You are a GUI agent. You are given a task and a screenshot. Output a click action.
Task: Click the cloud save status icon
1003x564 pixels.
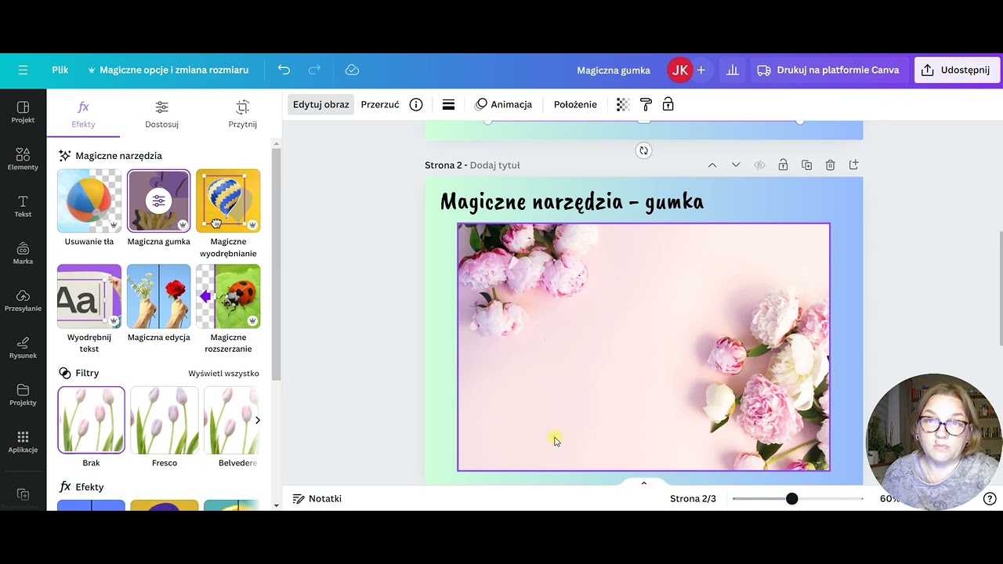[352, 70]
